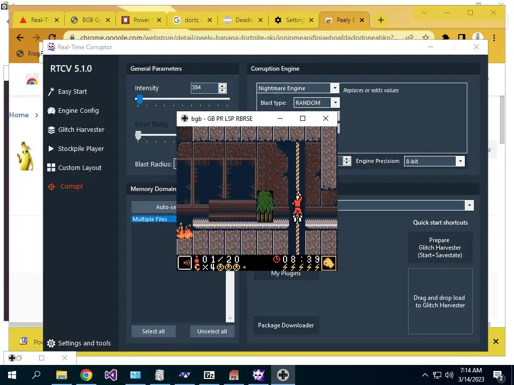Screen dimensions: 514x385
Task: Dismiss the Chrome download bar with X
Action: [495, 341]
